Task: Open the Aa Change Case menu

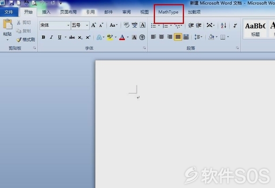Action: [x=113, y=25]
